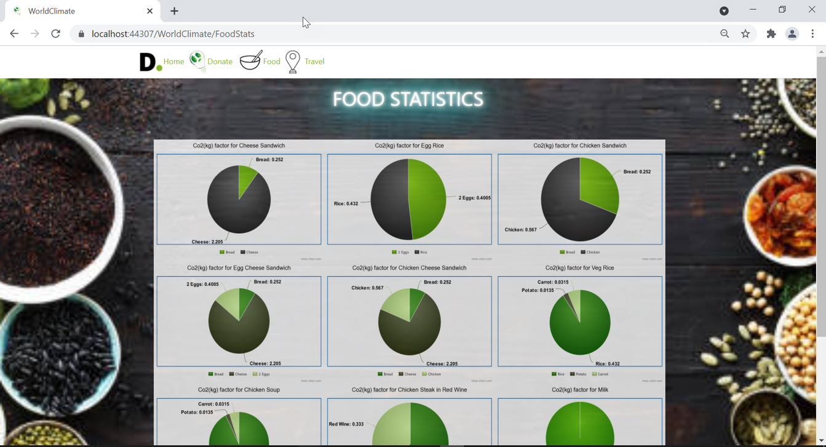
Task: Click the green 2 Eggs slice in Egg Rice pie
Action: pos(428,199)
